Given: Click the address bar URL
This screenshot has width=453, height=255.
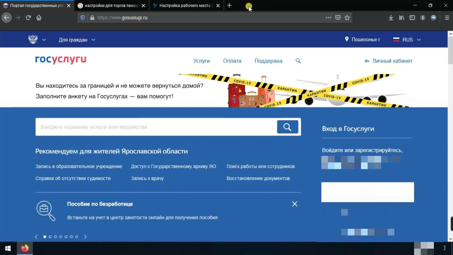Looking at the screenshot, I should pos(122,18).
